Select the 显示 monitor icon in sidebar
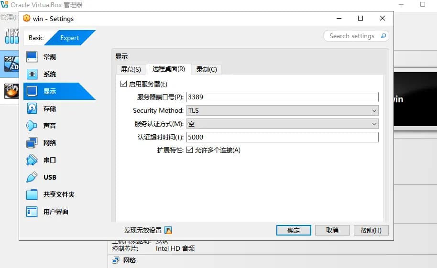The height and width of the screenshot is (268, 437). [x=32, y=91]
